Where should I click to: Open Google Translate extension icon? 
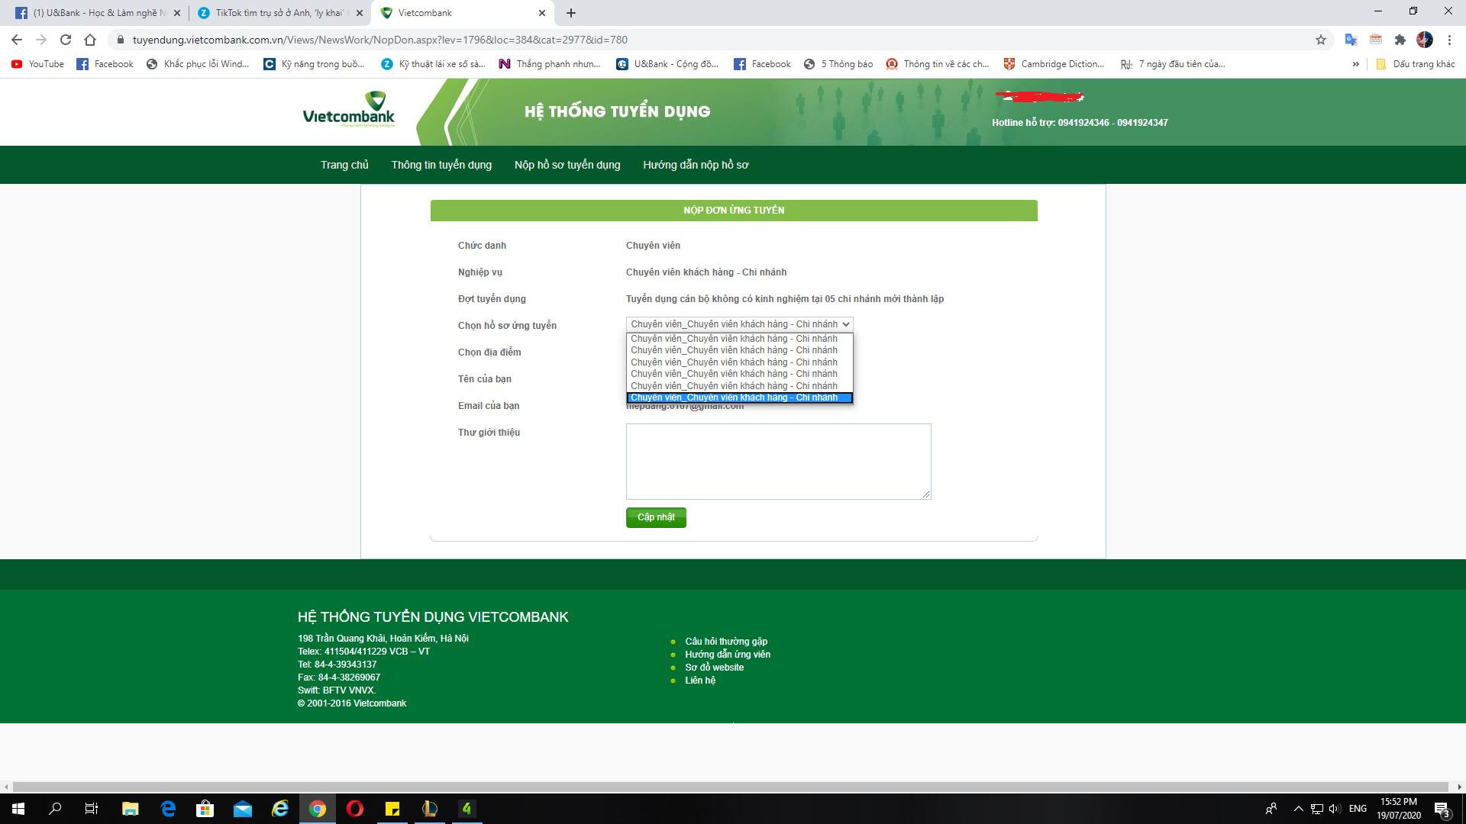pos(1351,40)
